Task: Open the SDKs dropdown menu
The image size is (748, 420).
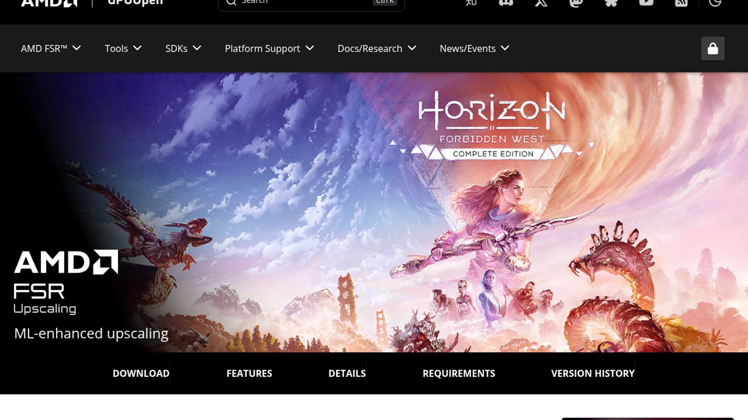Action: click(183, 48)
